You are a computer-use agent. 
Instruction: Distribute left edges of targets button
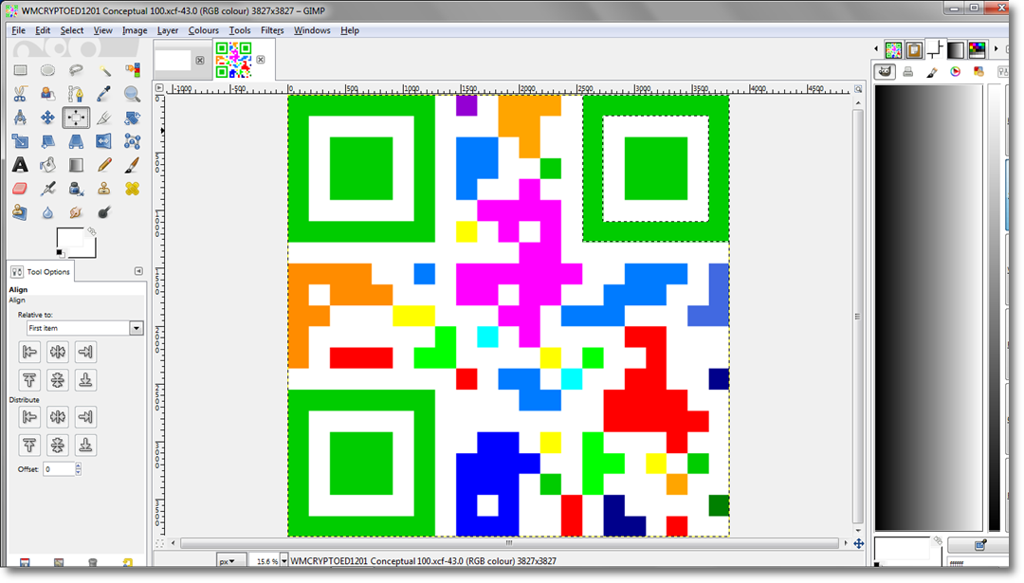(29, 416)
